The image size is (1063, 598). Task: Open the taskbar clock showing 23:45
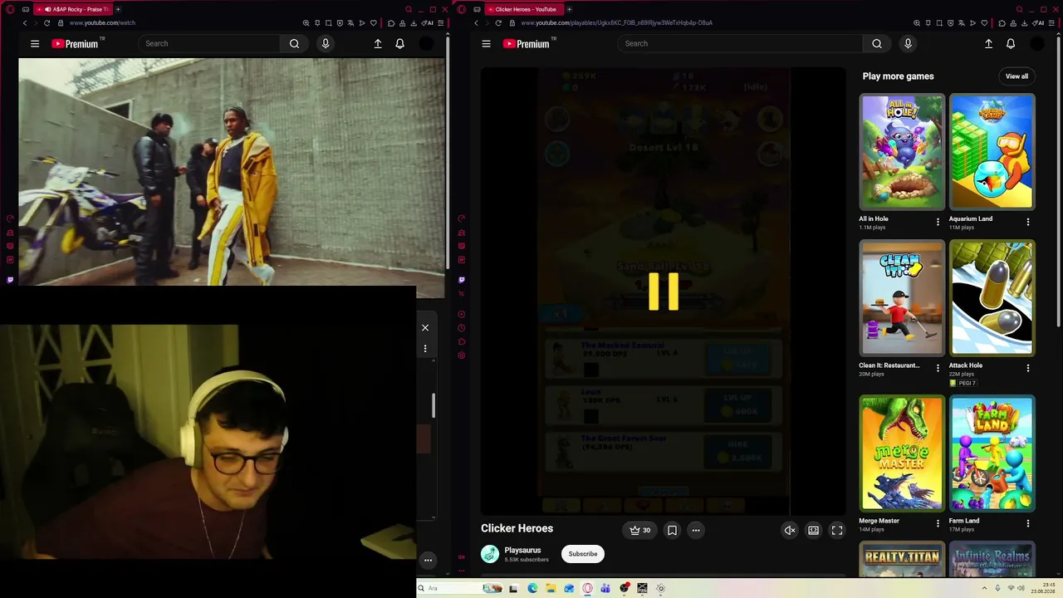coord(1042,588)
